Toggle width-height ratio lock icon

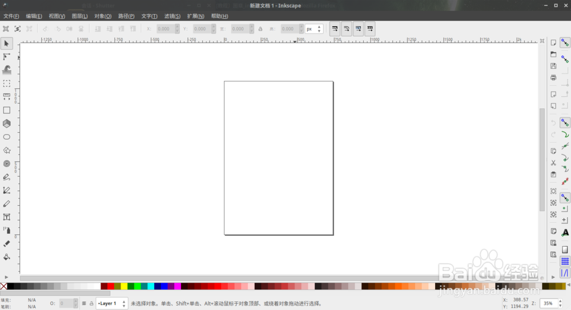[x=260, y=28]
